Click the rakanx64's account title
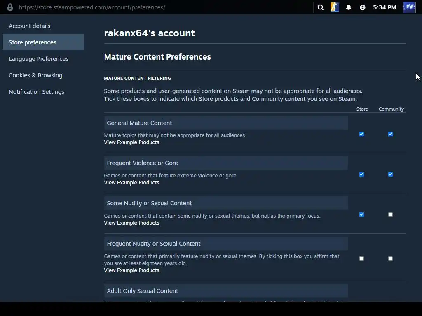This screenshot has height=316, width=422. [149, 33]
